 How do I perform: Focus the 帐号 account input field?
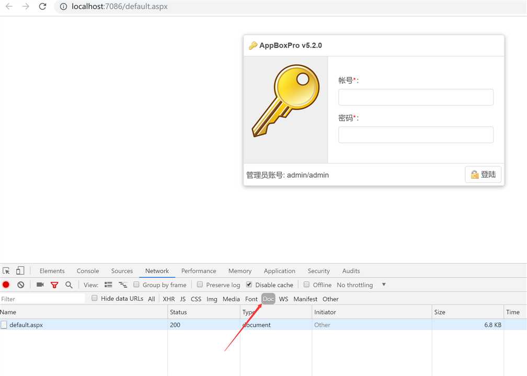click(x=416, y=97)
